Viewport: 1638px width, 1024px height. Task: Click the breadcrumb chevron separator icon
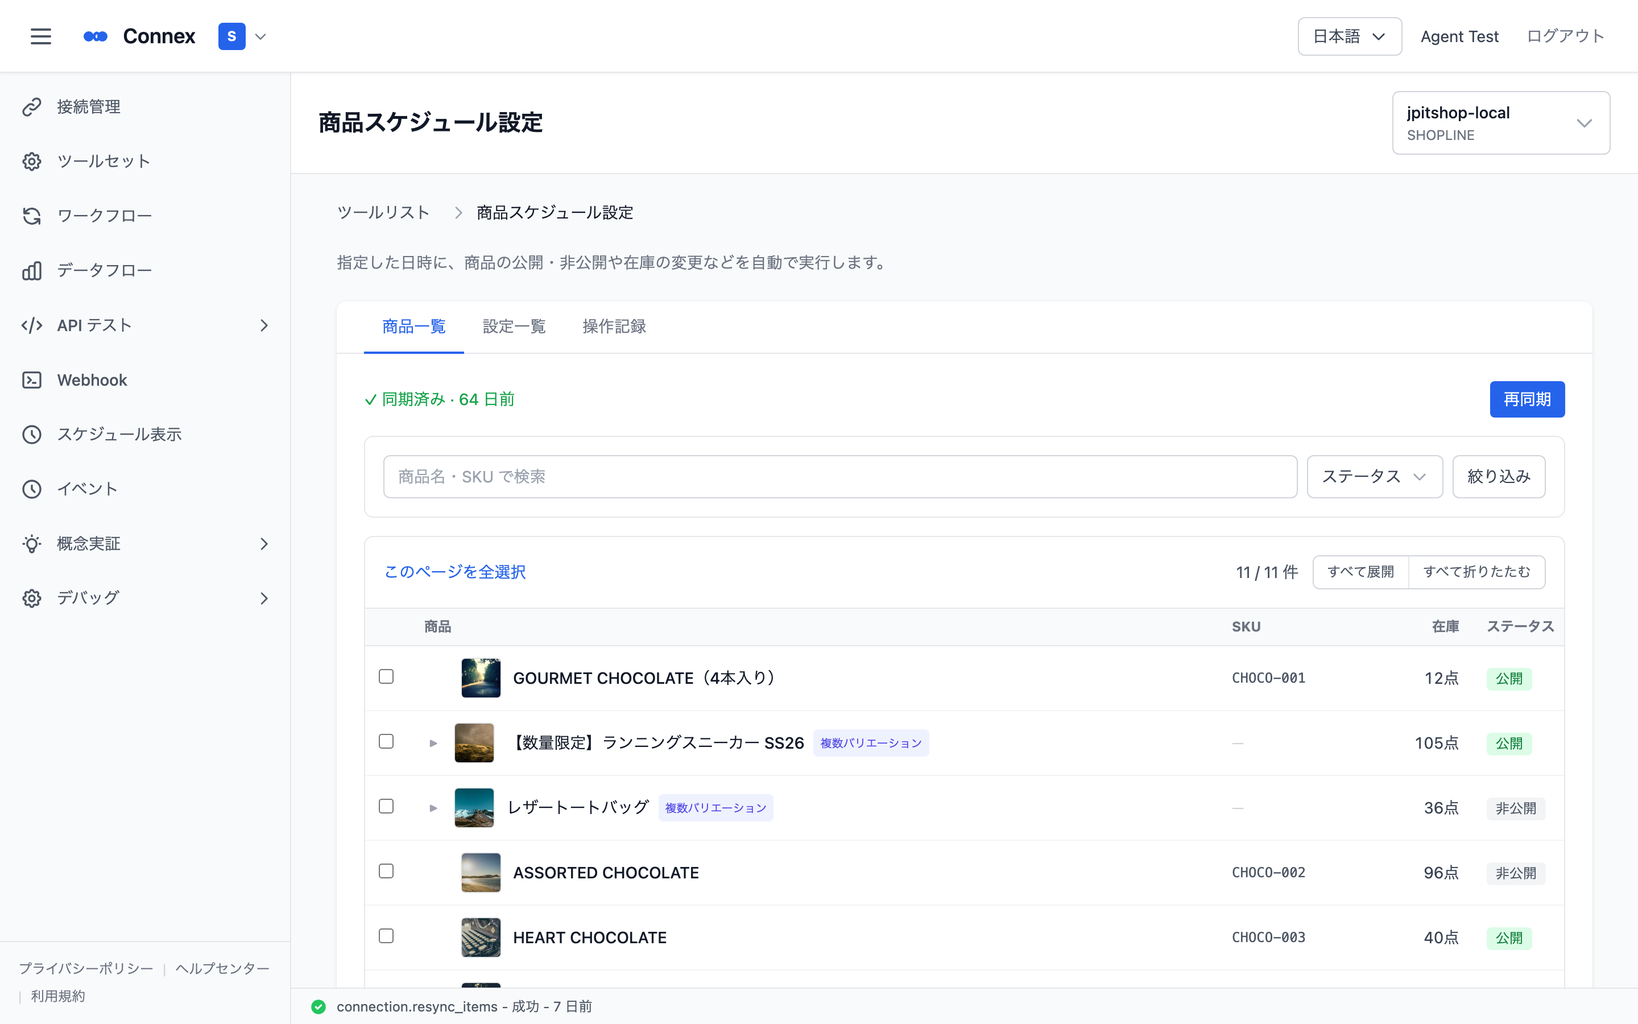click(458, 213)
